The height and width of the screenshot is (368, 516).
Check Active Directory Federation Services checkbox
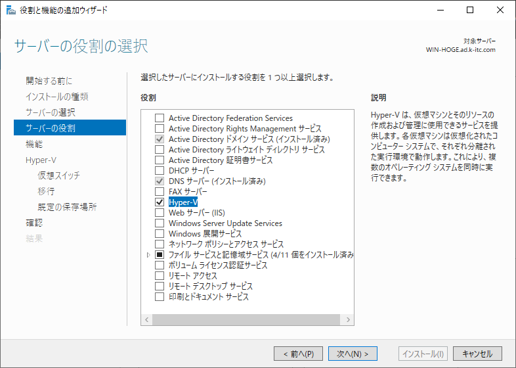click(160, 118)
